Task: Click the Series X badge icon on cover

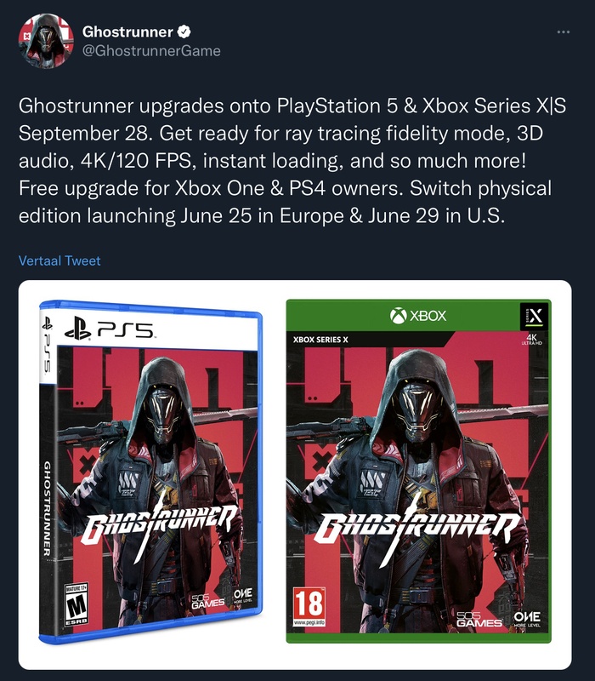Action: coord(534,317)
